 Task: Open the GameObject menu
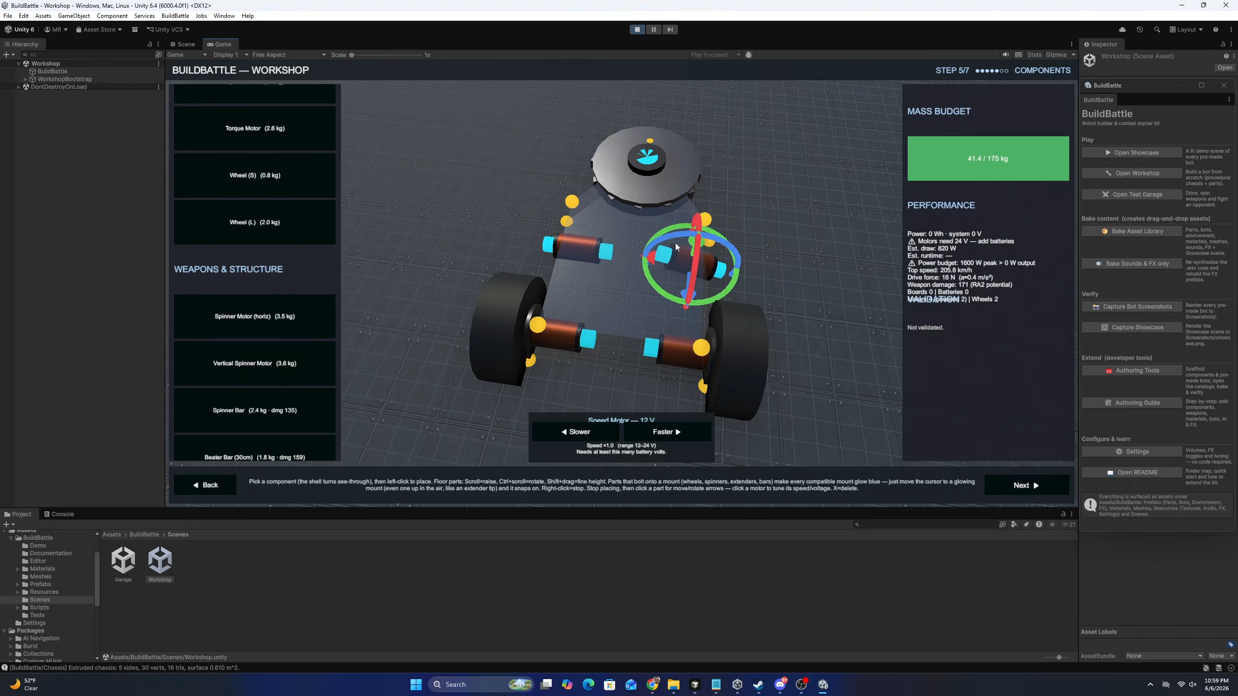pos(74,16)
